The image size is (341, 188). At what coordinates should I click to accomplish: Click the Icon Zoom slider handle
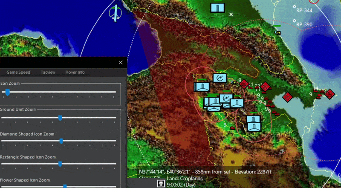[8, 92]
